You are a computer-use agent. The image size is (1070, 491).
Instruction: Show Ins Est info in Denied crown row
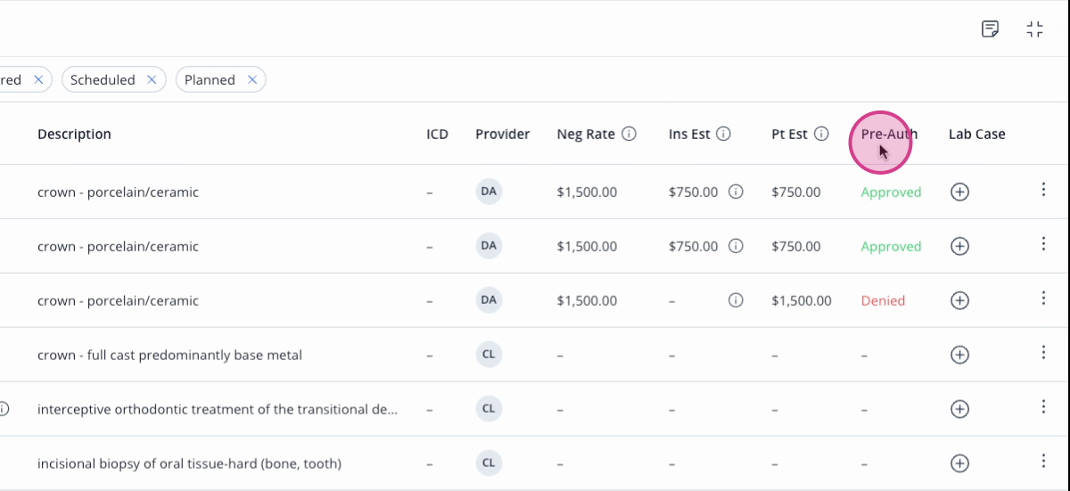736,300
